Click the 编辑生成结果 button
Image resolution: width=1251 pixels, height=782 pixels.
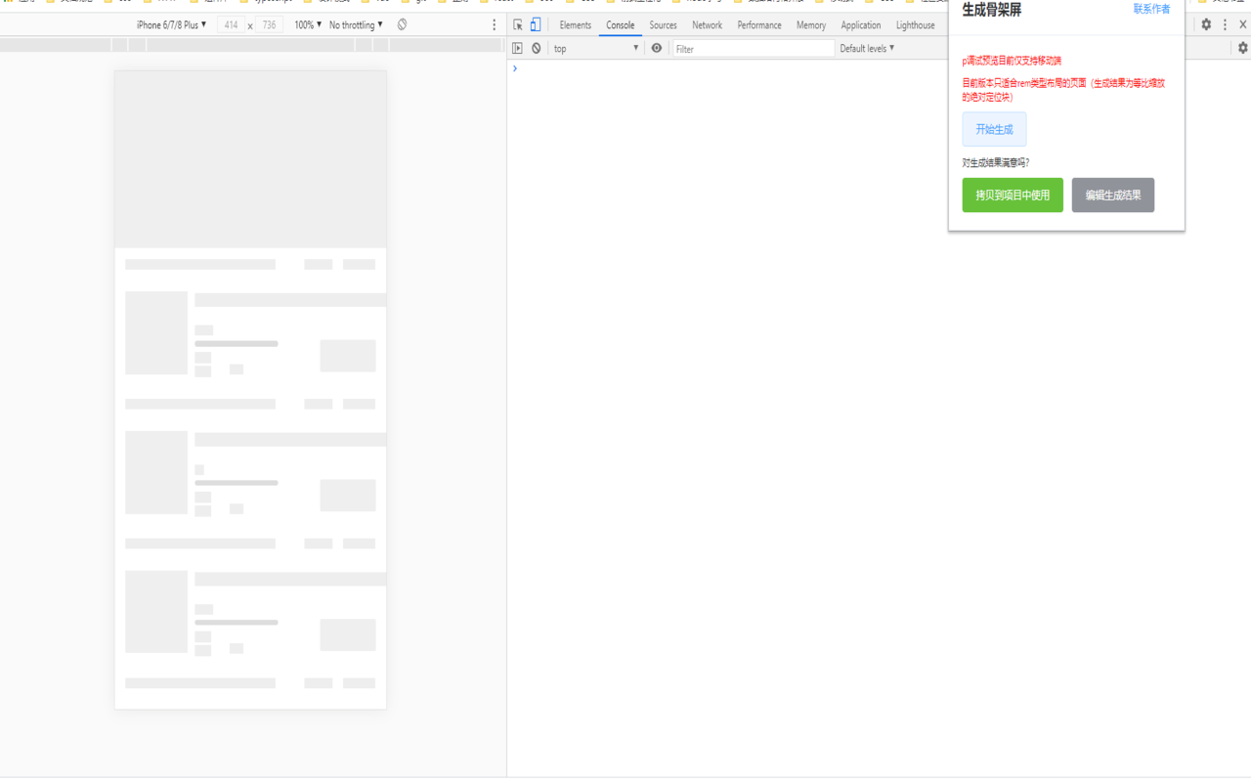pos(1112,195)
